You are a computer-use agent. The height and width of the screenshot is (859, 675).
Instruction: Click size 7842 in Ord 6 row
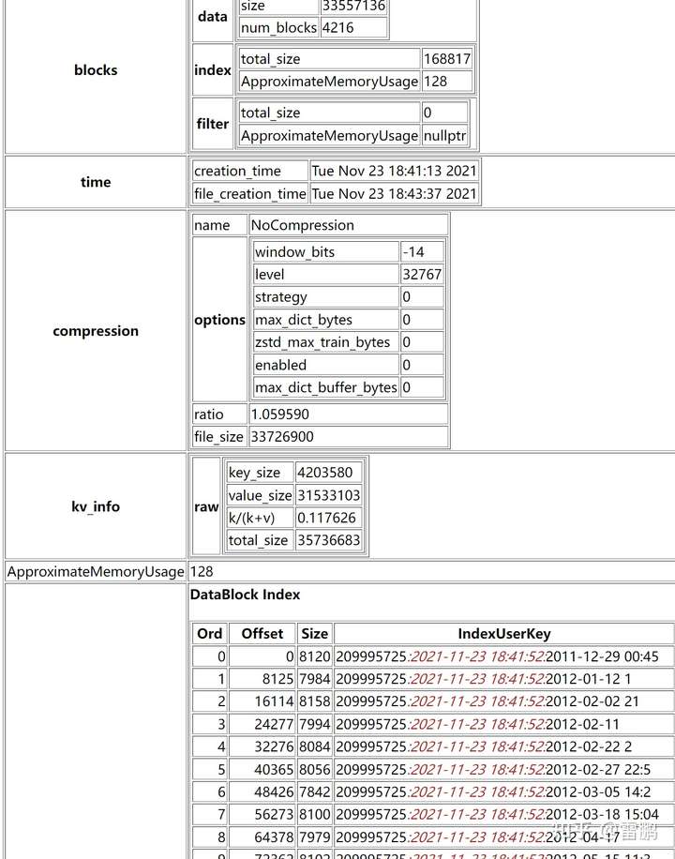(x=314, y=791)
